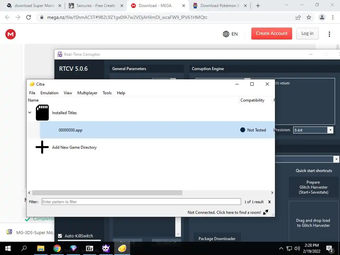Click the diamond app taskbar icon
340x255 pixels.
pos(73,248)
